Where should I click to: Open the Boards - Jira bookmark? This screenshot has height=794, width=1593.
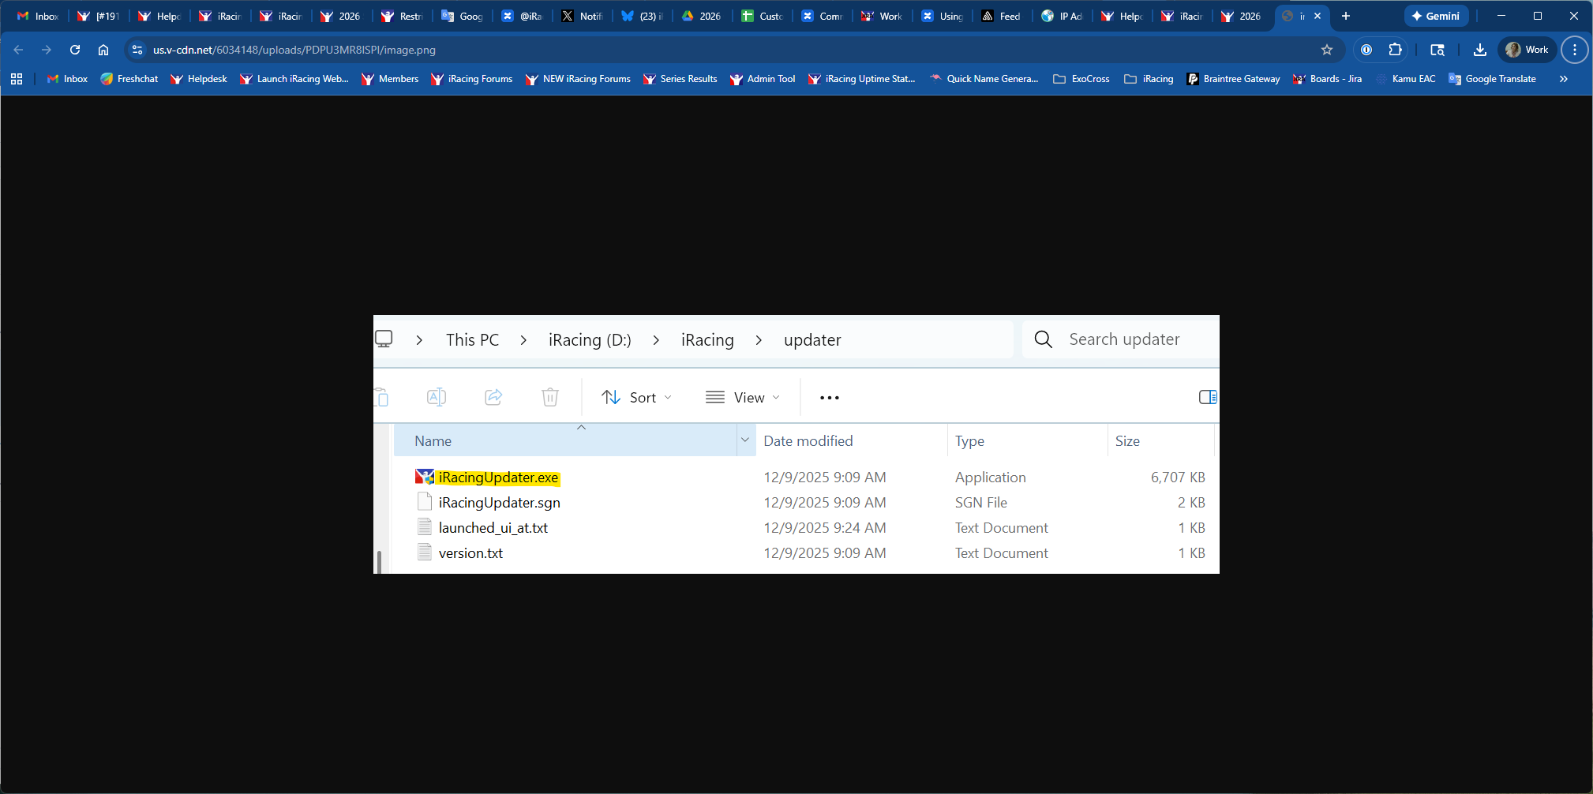1328,79
